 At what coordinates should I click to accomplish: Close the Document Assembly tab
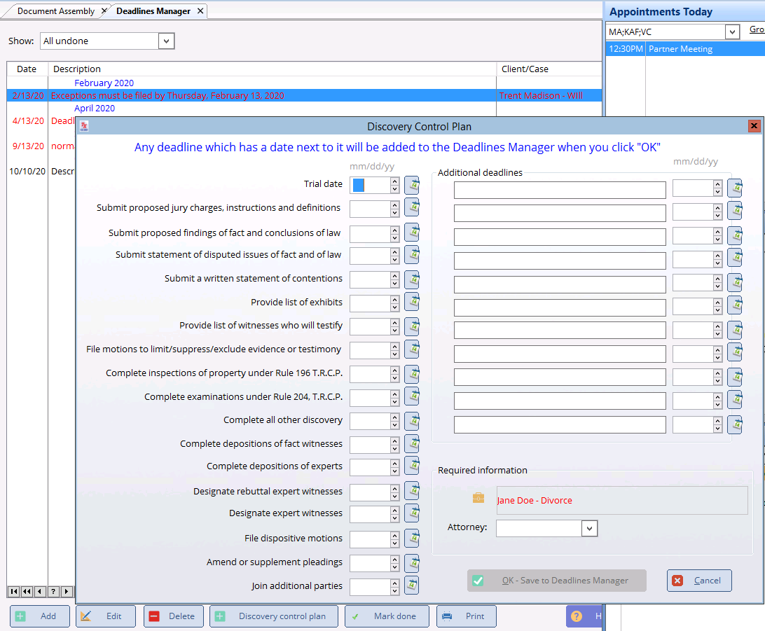point(104,11)
